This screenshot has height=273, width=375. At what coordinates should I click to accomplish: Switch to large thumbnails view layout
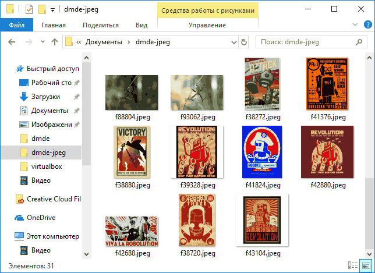[366, 265]
